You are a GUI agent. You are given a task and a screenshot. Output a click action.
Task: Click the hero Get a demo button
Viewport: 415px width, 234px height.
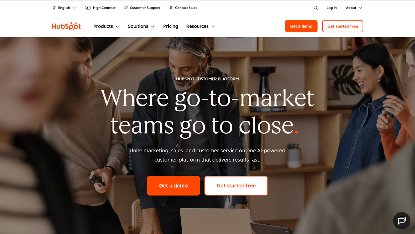coord(173,186)
